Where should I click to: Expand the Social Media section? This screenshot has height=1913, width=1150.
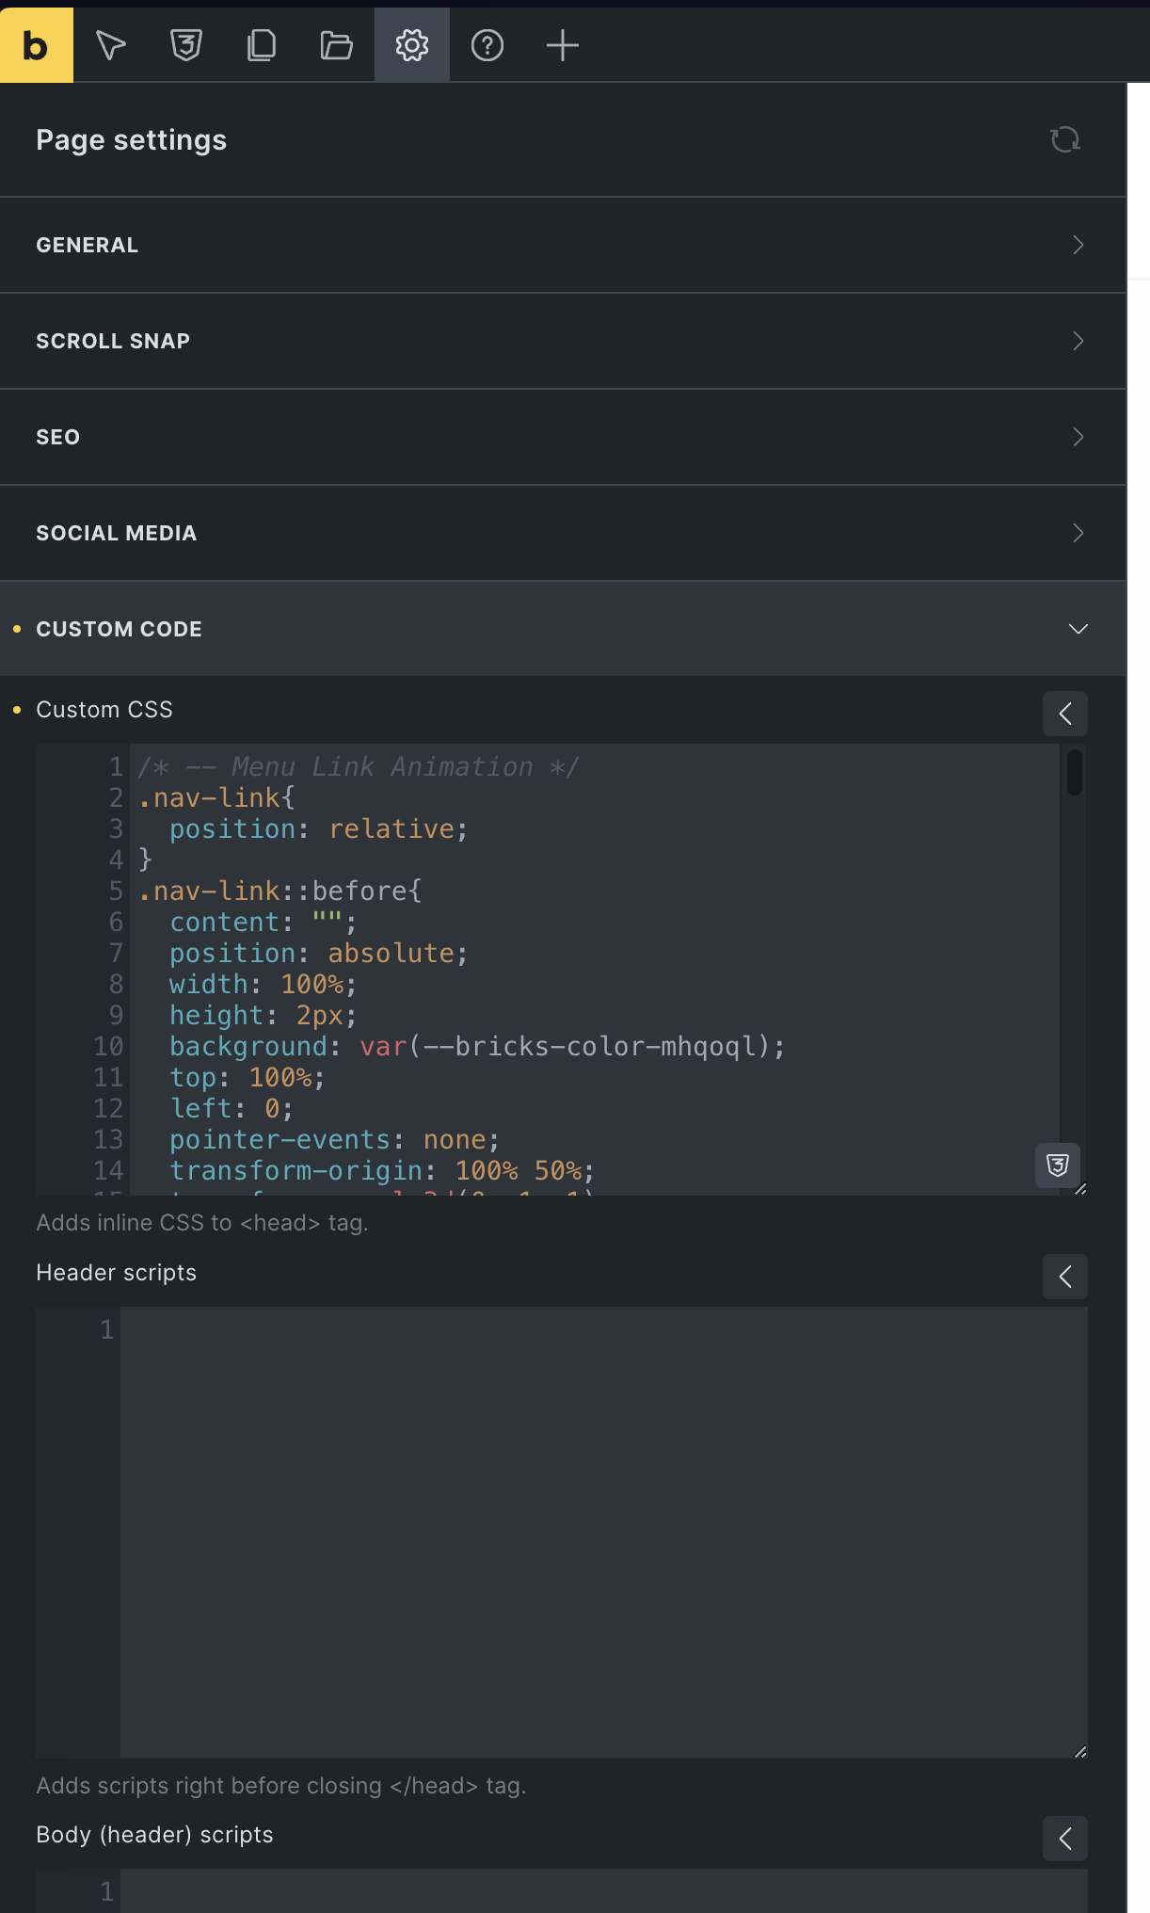click(x=563, y=533)
